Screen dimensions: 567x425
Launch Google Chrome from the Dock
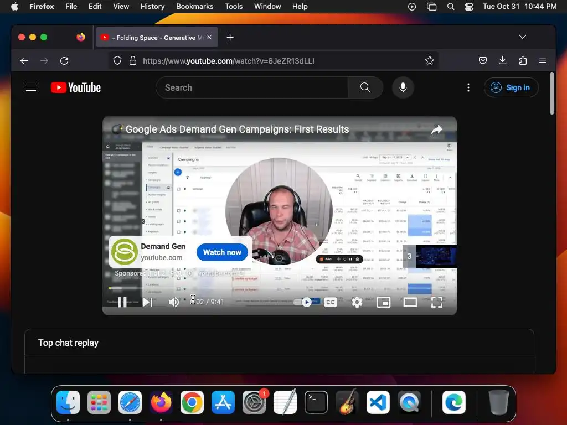[x=192, y=402]
